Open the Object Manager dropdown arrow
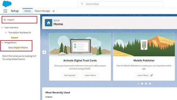The image size is (177, 100). click(54, 11)
